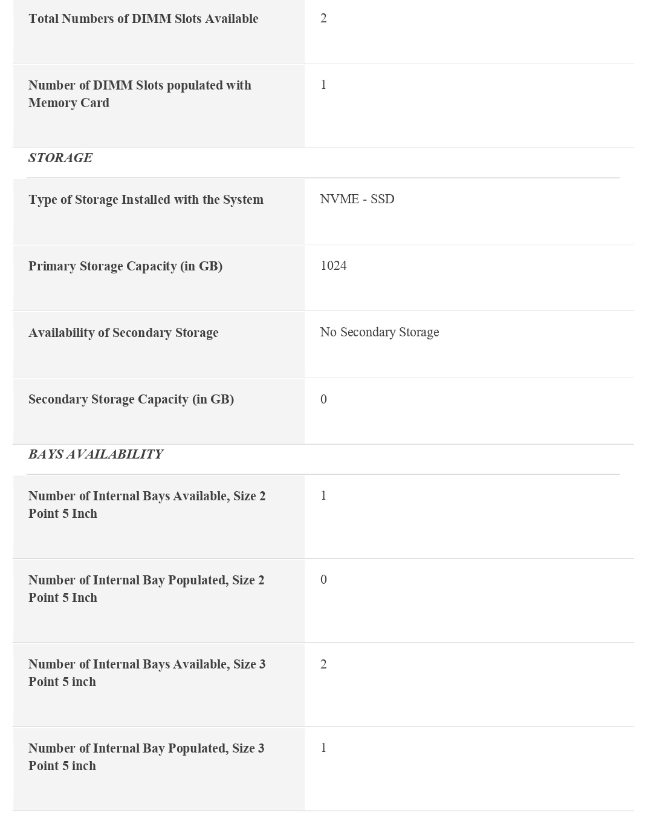Click the Secondary Storage Capacity value 0

pos(323,399)
